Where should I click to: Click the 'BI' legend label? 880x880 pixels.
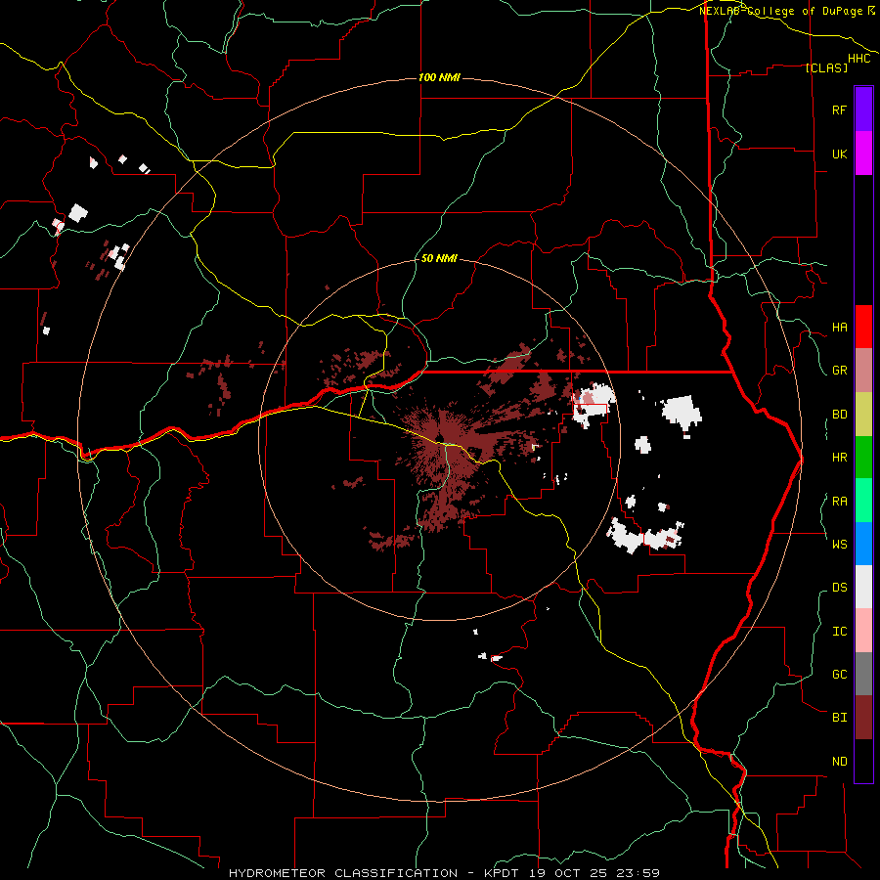tap(839, 718)
